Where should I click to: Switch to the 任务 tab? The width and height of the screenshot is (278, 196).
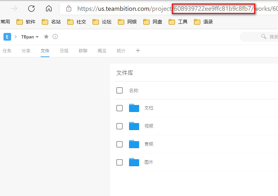pyautogui.click(x=7, y=51)
